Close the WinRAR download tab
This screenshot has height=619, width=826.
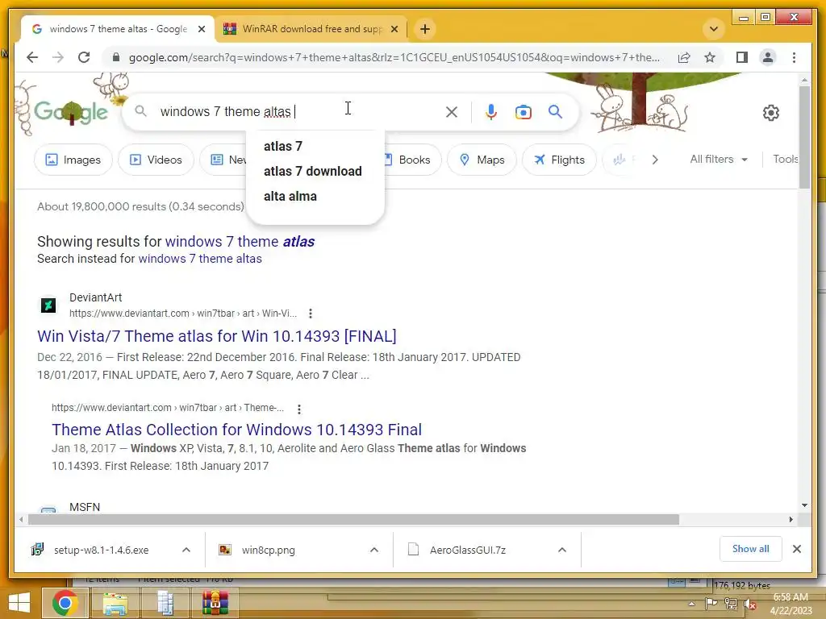(x=394, y=30)
